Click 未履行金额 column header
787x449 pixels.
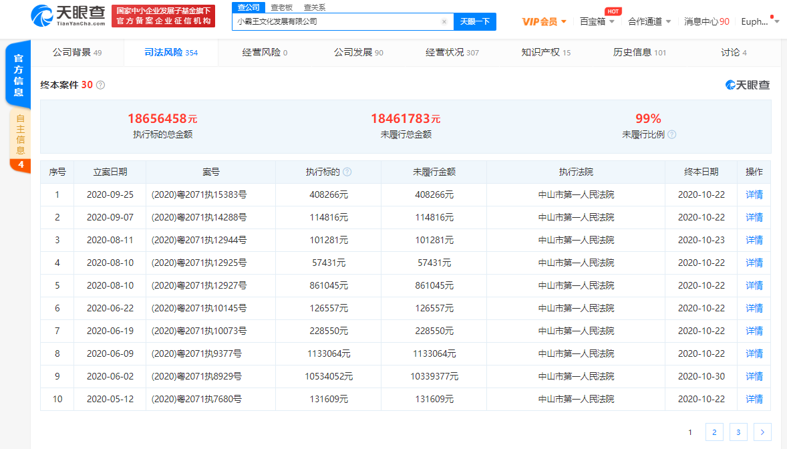434,172
